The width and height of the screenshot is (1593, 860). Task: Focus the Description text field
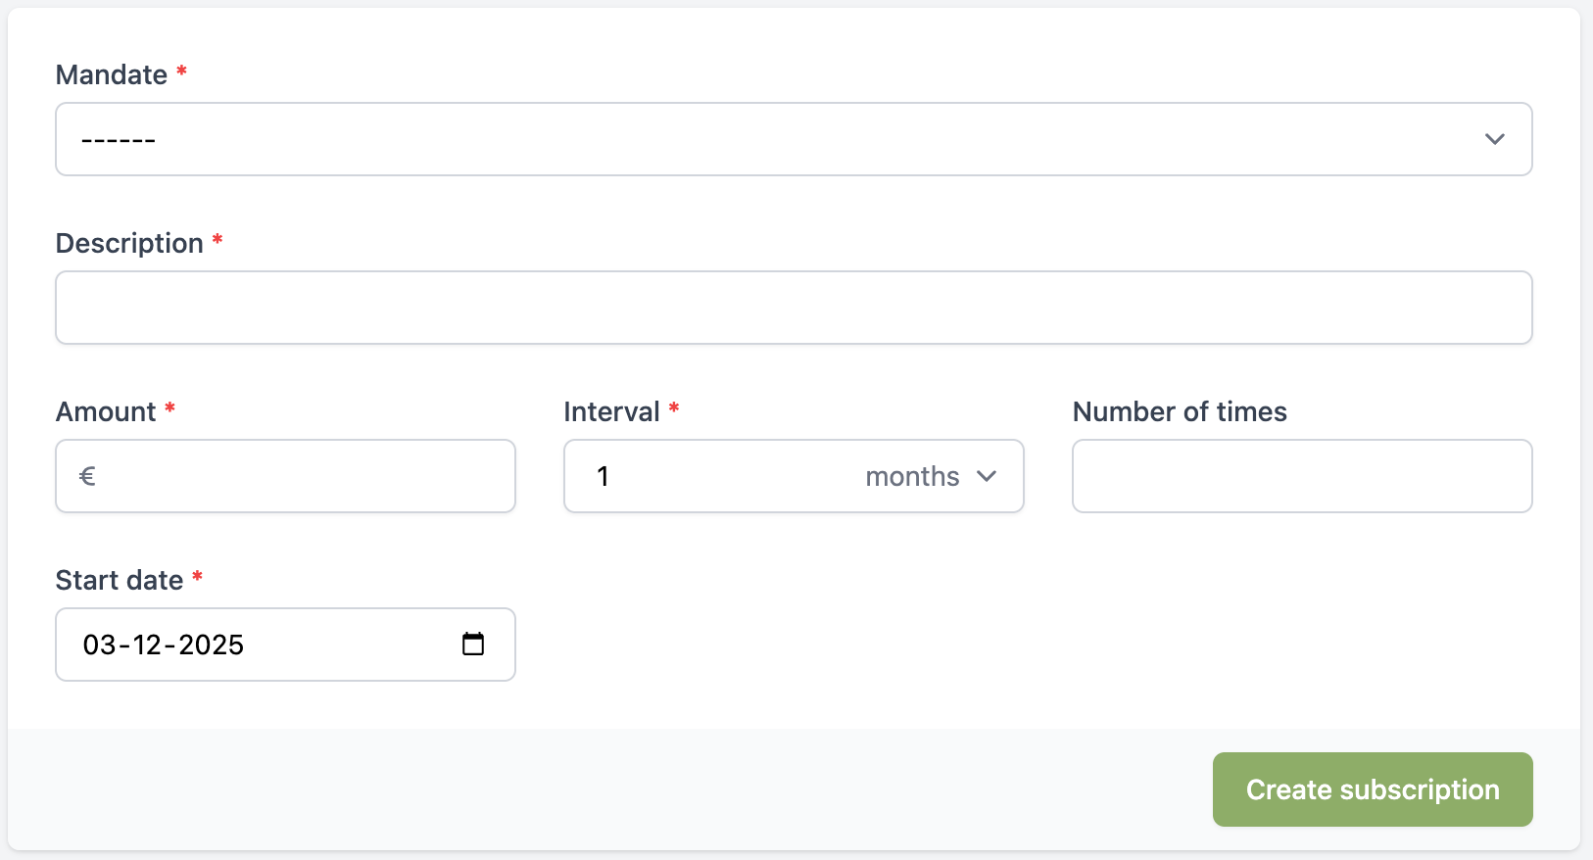(794, 308)
